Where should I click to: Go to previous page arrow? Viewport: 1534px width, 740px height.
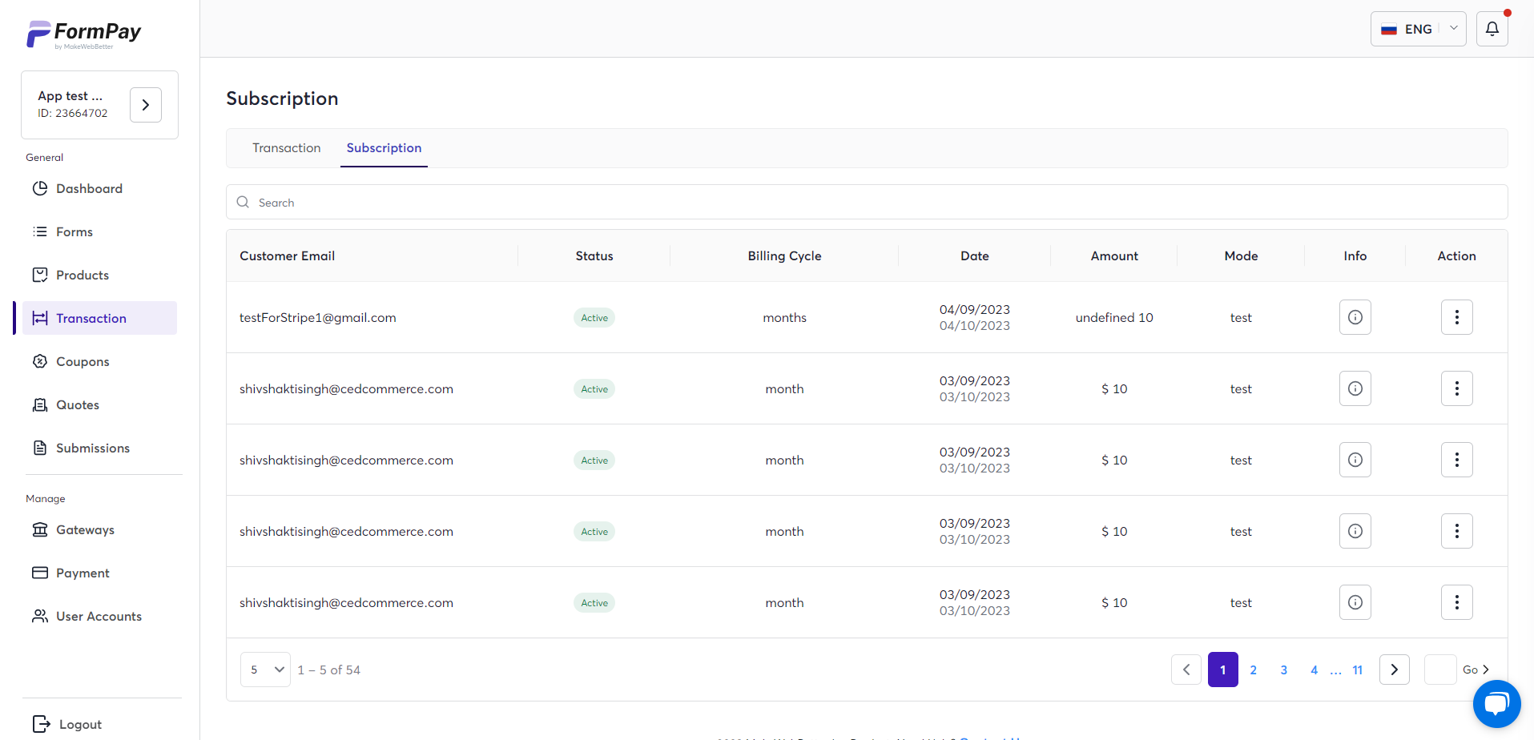pos(1186,670)
